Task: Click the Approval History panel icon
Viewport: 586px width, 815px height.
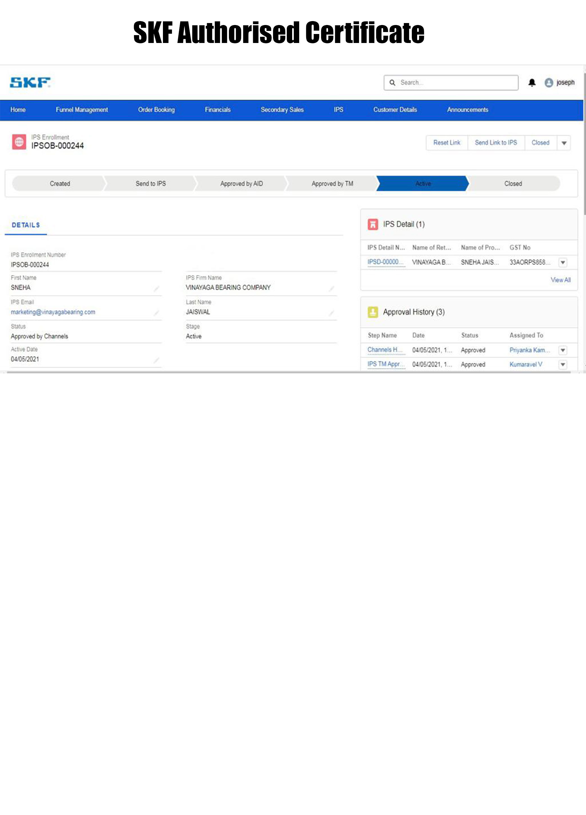Action: coord(373,312)
